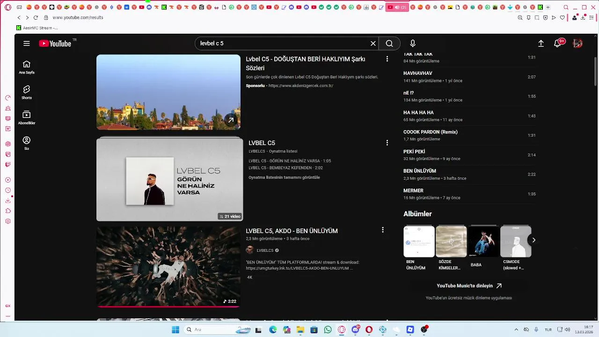Open the LVBEL C5 playlist thumbnail
Image resolution: width=599 pixels, height=337 pixels.
pos(169,179)
